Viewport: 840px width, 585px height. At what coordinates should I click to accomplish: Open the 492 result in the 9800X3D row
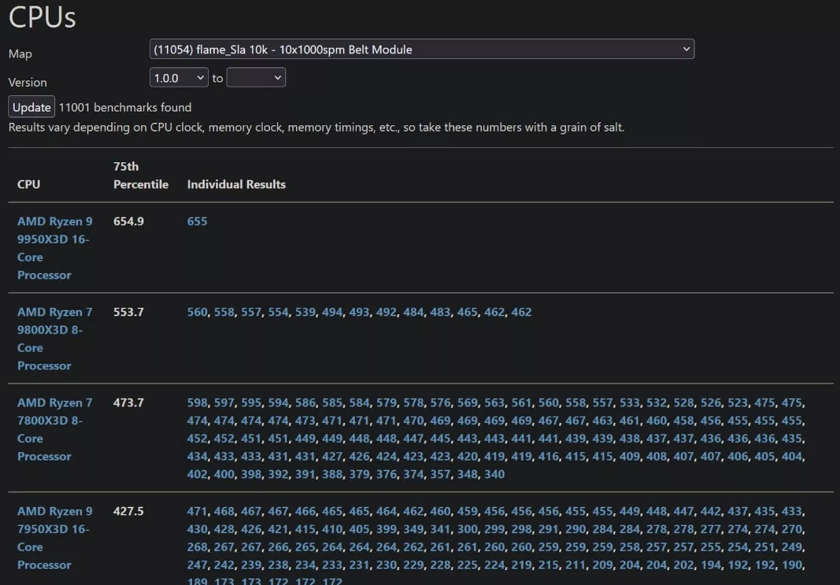[x=387, y=312]
